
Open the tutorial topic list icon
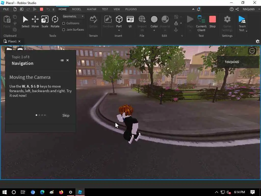[62, 60]
